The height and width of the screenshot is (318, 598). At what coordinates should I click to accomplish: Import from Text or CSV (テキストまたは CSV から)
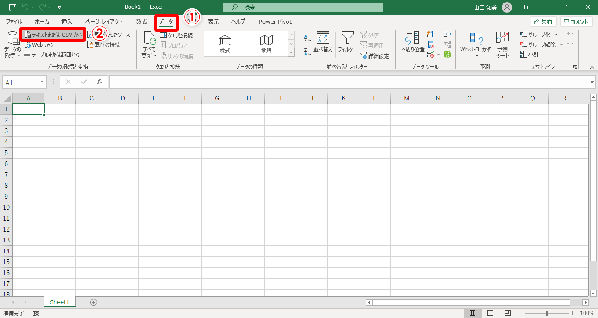(53, 35)
